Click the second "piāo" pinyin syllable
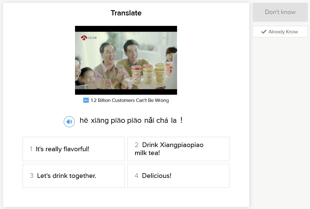This screenshot has width=310, height=209. (135, 121)
